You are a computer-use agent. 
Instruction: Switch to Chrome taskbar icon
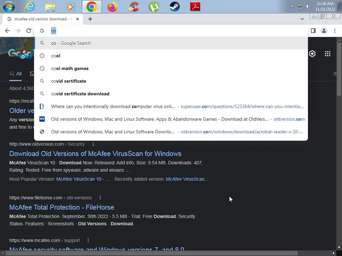(92, 7)
